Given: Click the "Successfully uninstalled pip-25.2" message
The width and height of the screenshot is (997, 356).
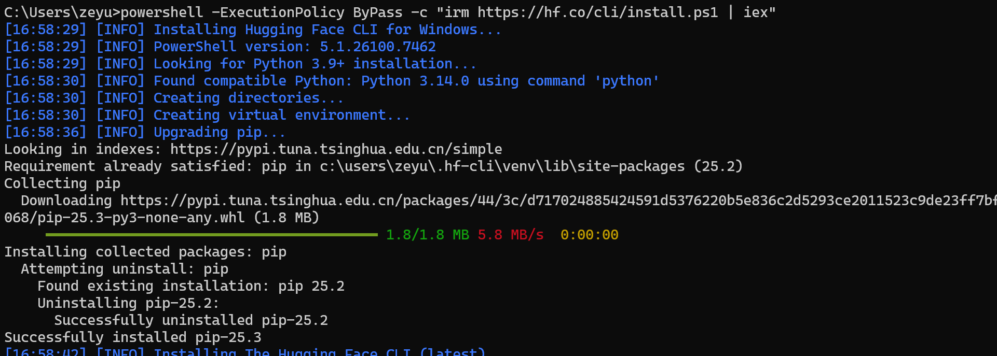Looking at the screenshot, I should (x=191, y=320).
